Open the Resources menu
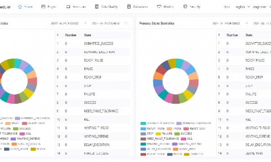The image size is (271, 162). tap(79, 7)
